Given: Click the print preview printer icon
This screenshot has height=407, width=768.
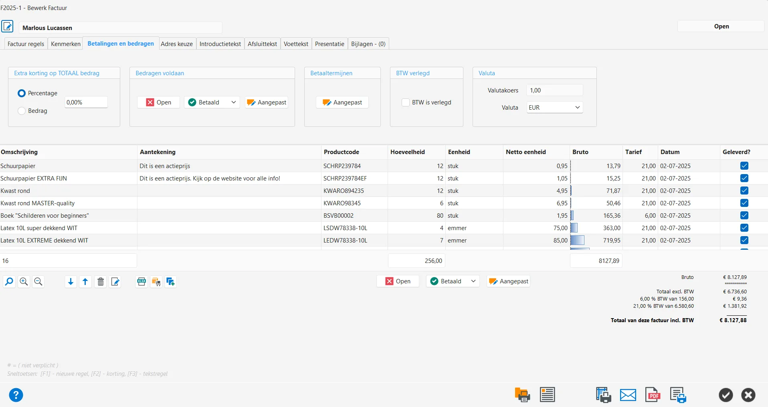Looking at the screenshot, I should (603, 395).
